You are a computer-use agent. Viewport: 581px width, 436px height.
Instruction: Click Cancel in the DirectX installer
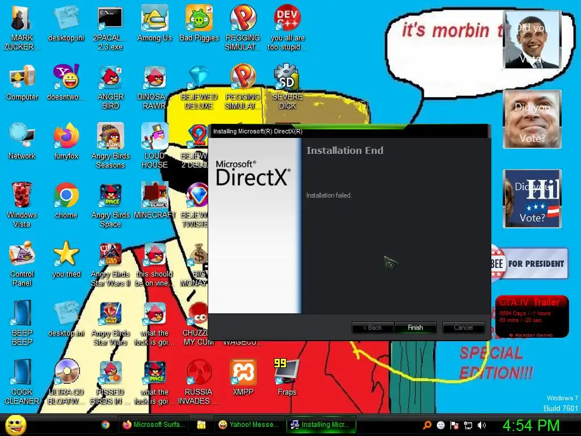(463, 328)
